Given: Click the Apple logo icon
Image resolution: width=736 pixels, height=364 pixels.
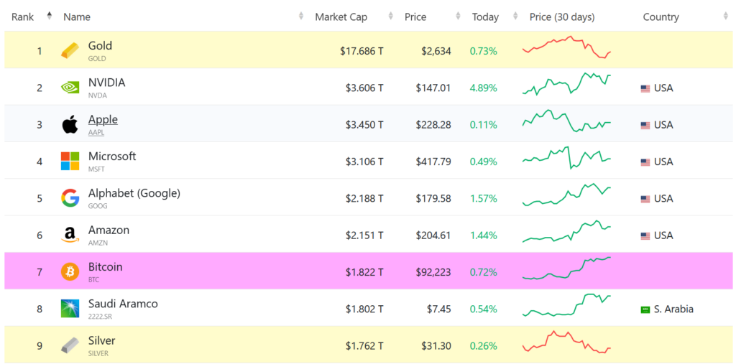Looking at the screenshot, I should [x=70, y=125].
